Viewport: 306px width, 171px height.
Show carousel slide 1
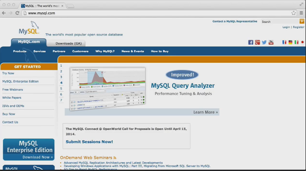(61, 66)
